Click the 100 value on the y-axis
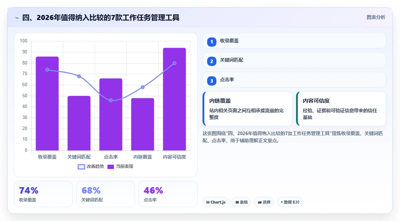 tap(24, 41)
